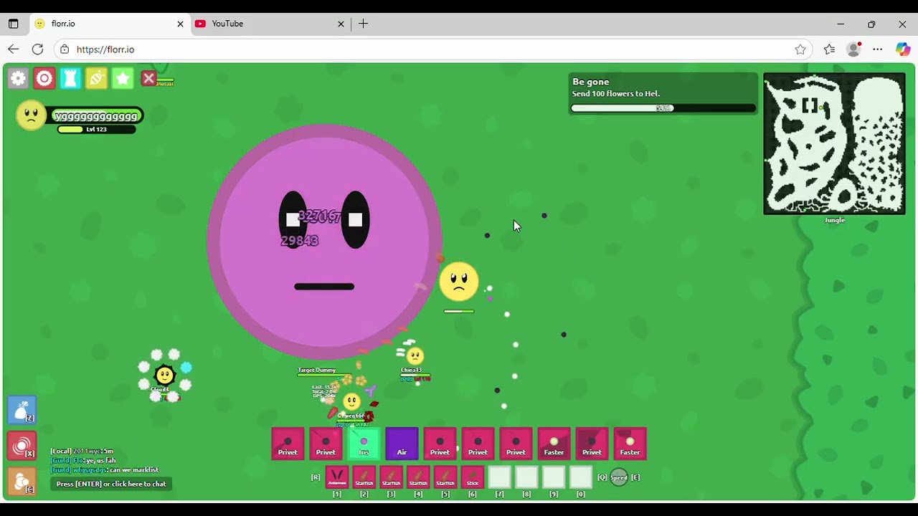Click the [Local] 2011wye chat message
Screen dimensions: 918x516
(82, 451)
